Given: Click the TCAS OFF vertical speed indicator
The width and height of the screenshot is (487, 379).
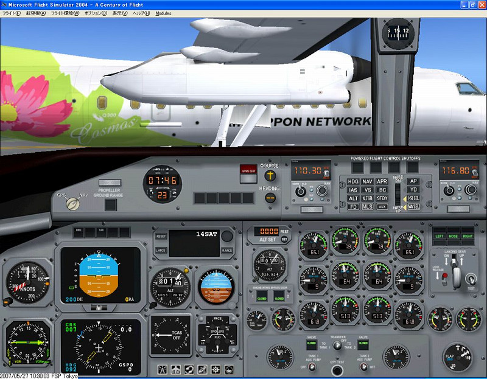Looking at the screenshot, I should pos(170,335).
